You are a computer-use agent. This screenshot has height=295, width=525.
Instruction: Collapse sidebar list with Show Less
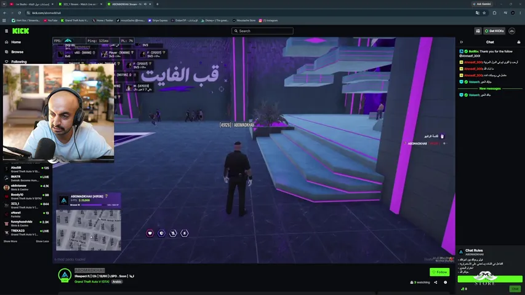pyautogui.click(x=42, y=241)
